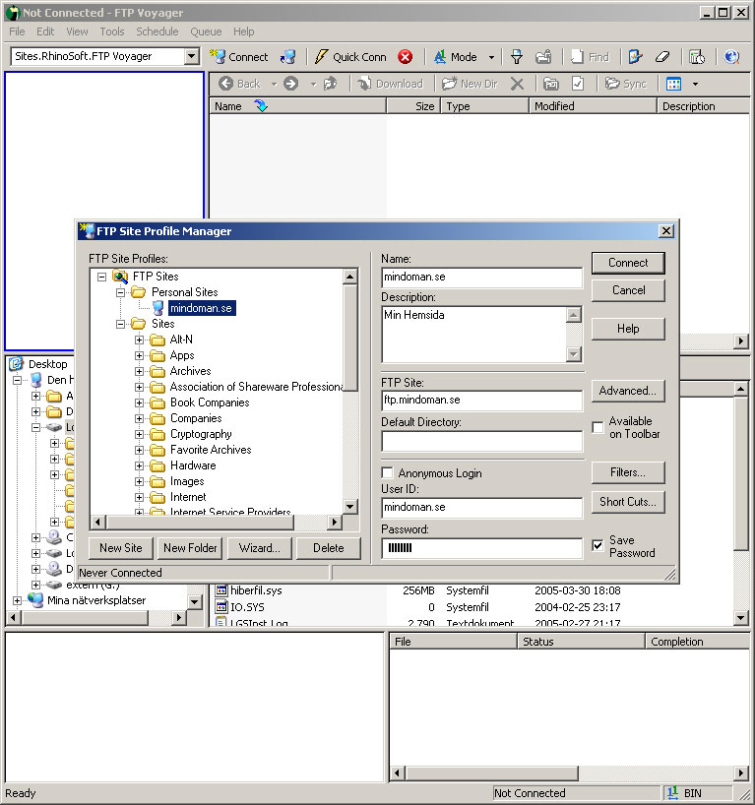
Task: Open the View menu
Action: 77,31
